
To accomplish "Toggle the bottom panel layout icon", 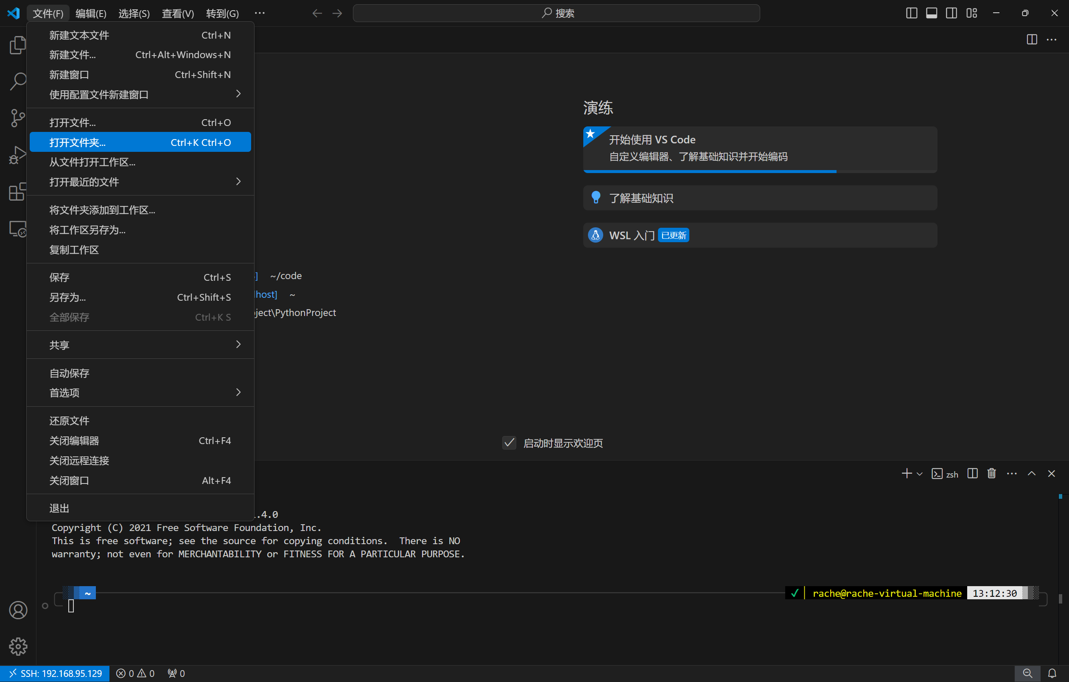I will [x=932, y=13].
